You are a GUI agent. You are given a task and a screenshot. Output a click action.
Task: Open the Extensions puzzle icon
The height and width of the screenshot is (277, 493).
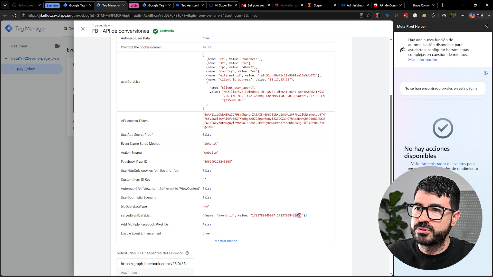433,15
